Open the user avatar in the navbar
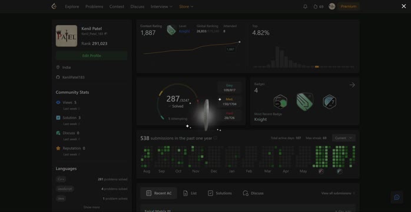This screenshot has width=411, height=212. 332,6
